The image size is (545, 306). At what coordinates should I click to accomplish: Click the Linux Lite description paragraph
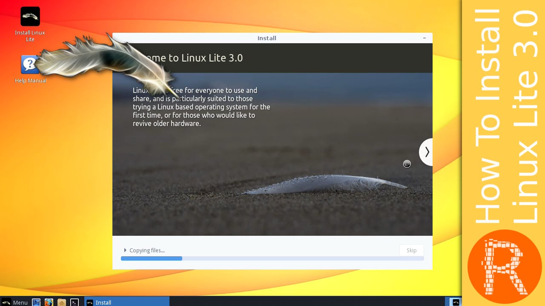click(201, 107)
